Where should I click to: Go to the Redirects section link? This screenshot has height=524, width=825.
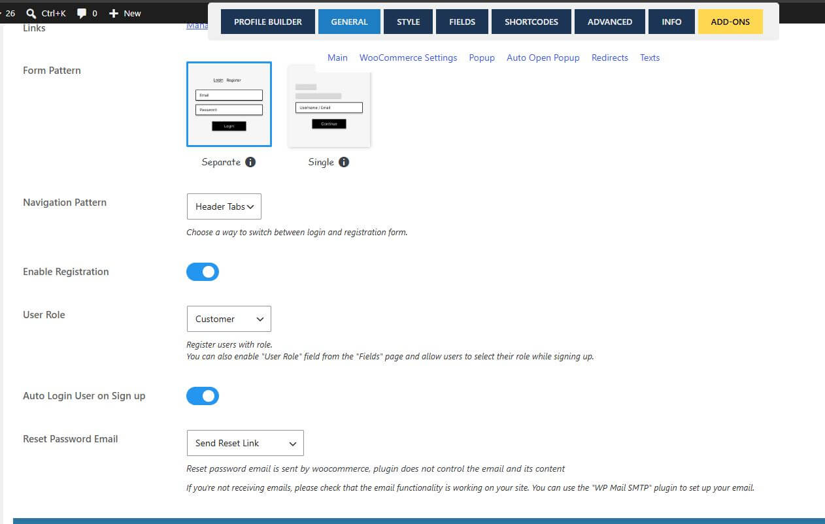click(610, 57)
